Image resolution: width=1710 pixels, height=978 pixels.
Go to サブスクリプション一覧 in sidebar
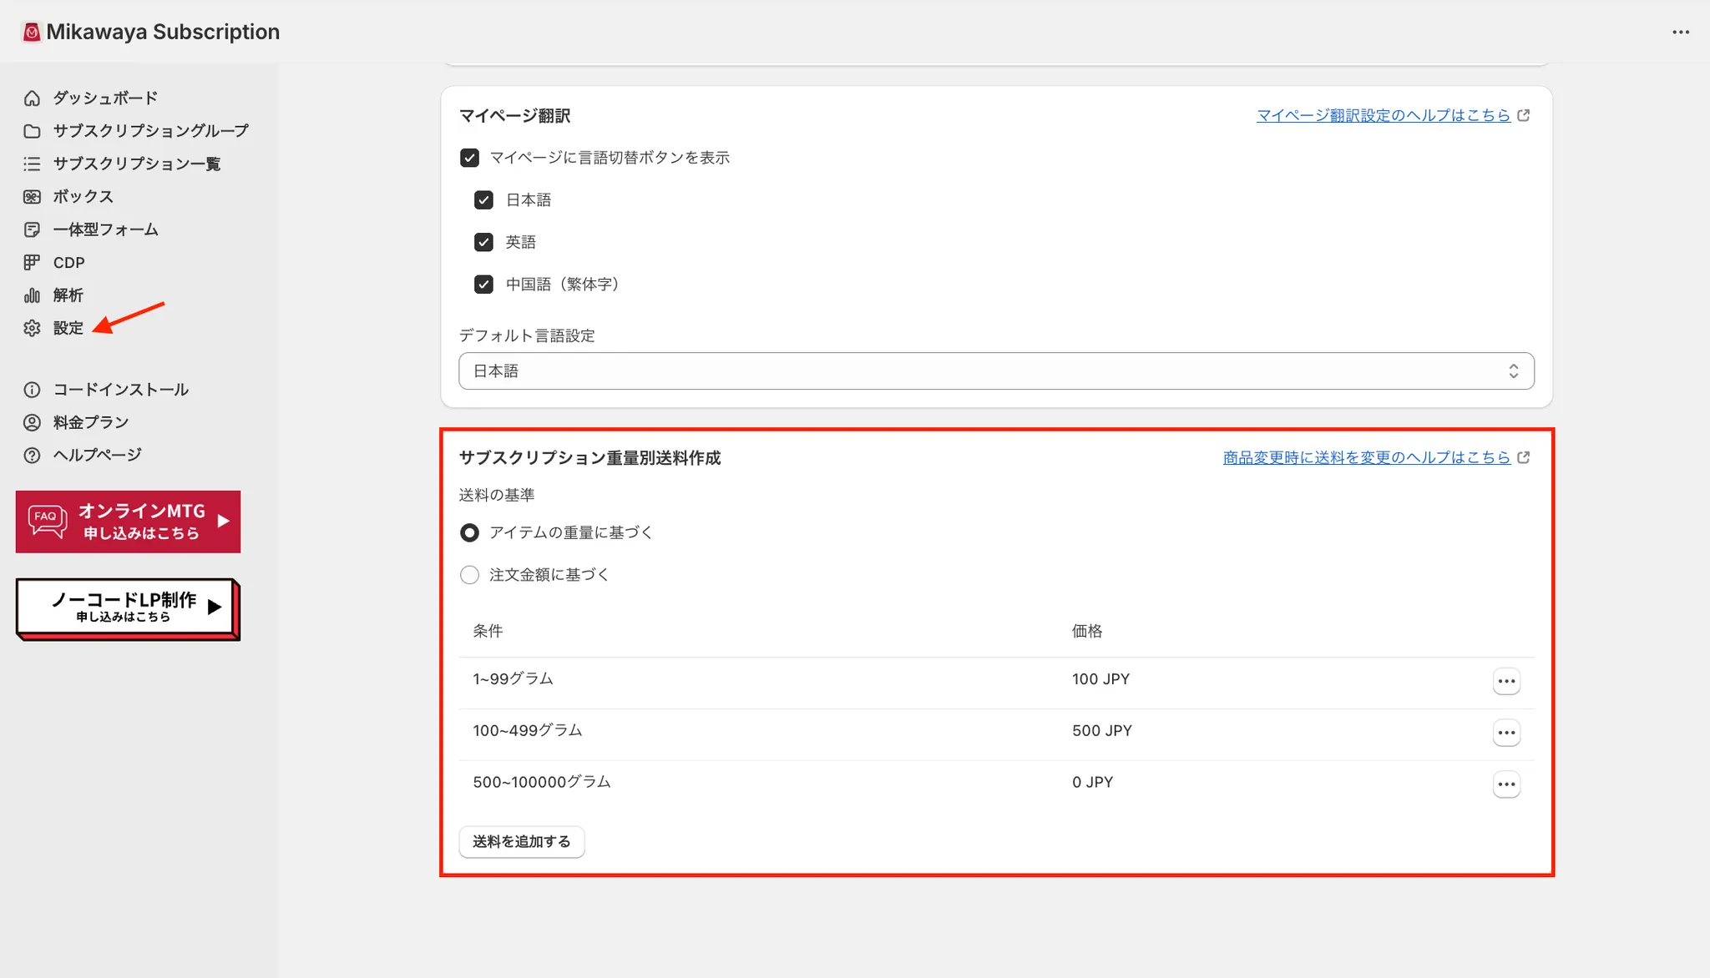click(137, 164)
